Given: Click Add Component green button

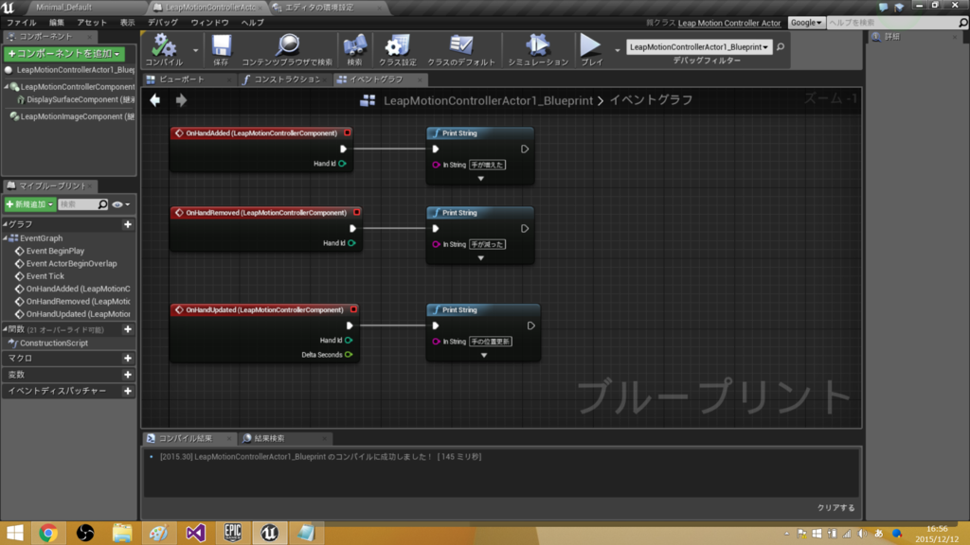Looking at the screenshot, I should (64, 54).
